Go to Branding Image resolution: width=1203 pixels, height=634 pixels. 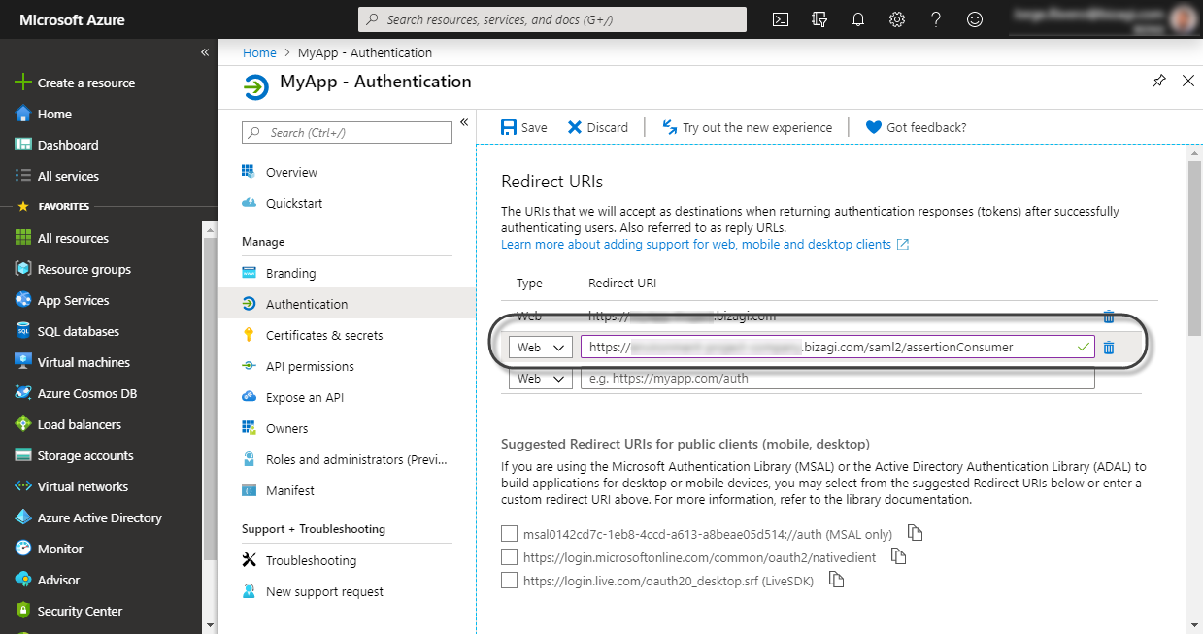(x=290, y=273)
